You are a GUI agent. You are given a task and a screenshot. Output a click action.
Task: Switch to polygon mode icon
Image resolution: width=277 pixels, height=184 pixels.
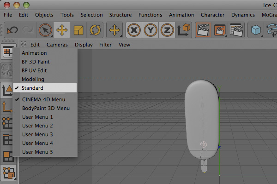(x=7, y=156)
